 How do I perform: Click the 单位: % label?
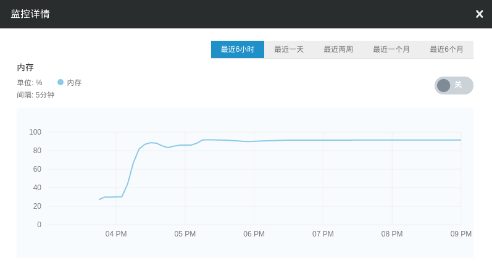pos(30,83)
